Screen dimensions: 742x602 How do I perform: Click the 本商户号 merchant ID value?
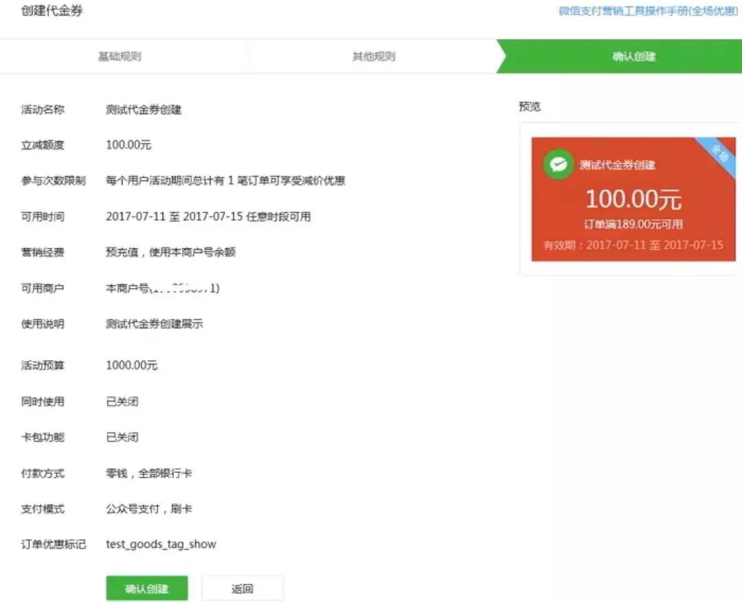(162, 288)
